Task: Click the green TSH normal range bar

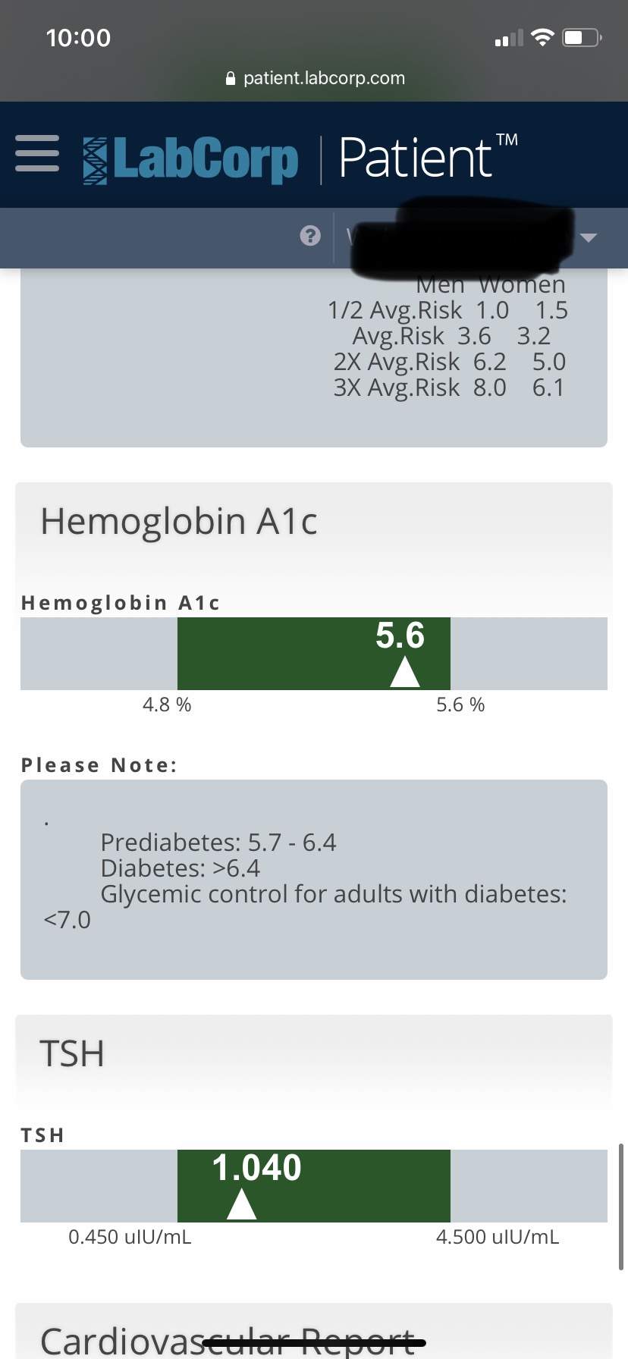Action: click(364, 1186)
